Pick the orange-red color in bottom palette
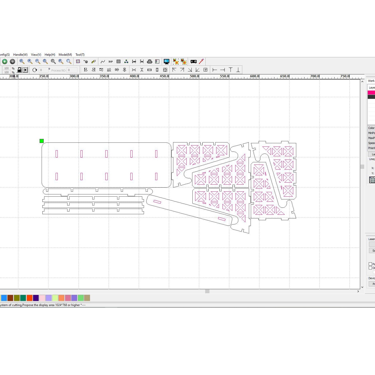This screenshot has width=375, height=375. point(30,298)
